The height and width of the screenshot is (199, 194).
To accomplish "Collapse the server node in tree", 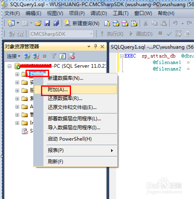I will tap(9, 66).
